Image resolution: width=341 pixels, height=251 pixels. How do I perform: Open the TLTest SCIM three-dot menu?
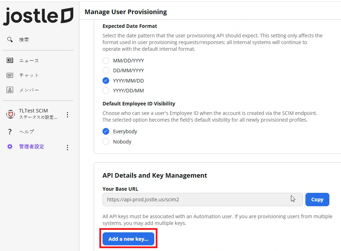pyautogui.click(x=67, y=115)
